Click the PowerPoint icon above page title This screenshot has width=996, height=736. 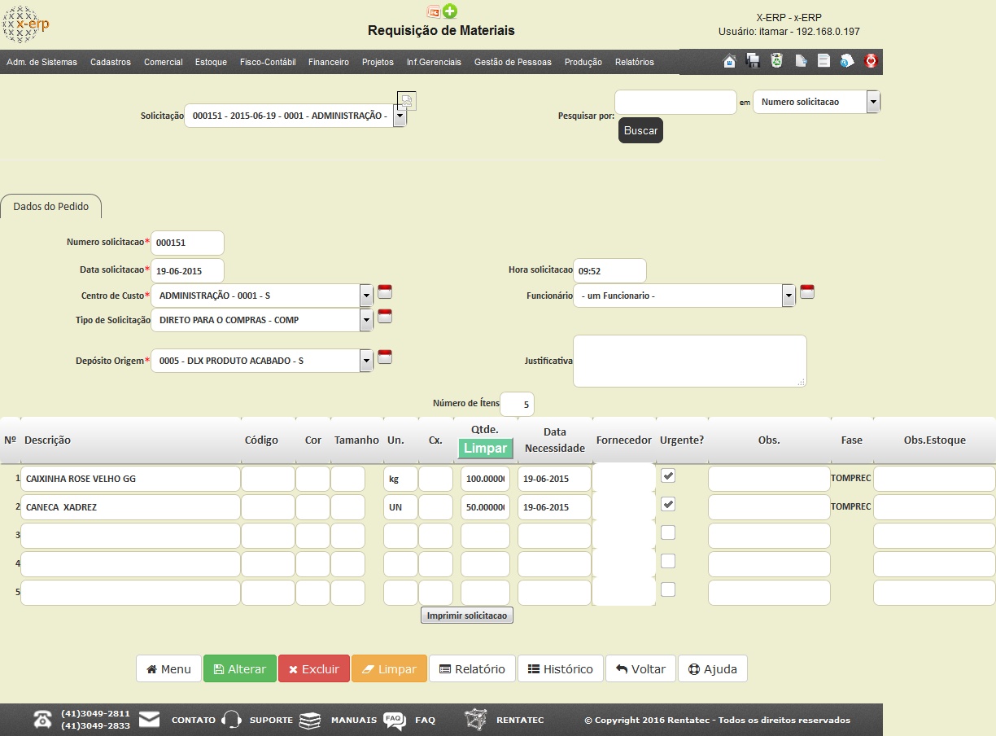434,11
